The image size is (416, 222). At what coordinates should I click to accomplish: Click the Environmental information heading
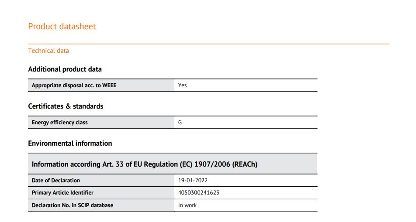[70, 143]
